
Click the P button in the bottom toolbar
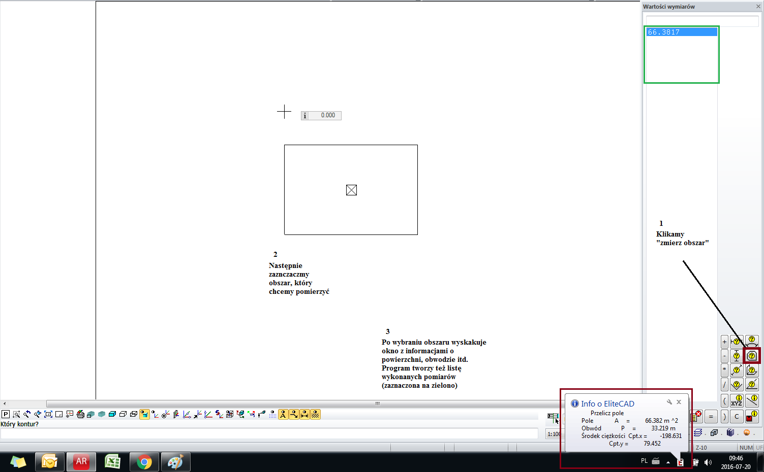pos(6,414)
